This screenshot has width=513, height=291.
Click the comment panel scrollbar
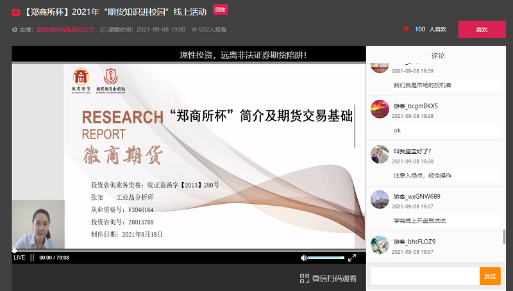pos(504,237)
